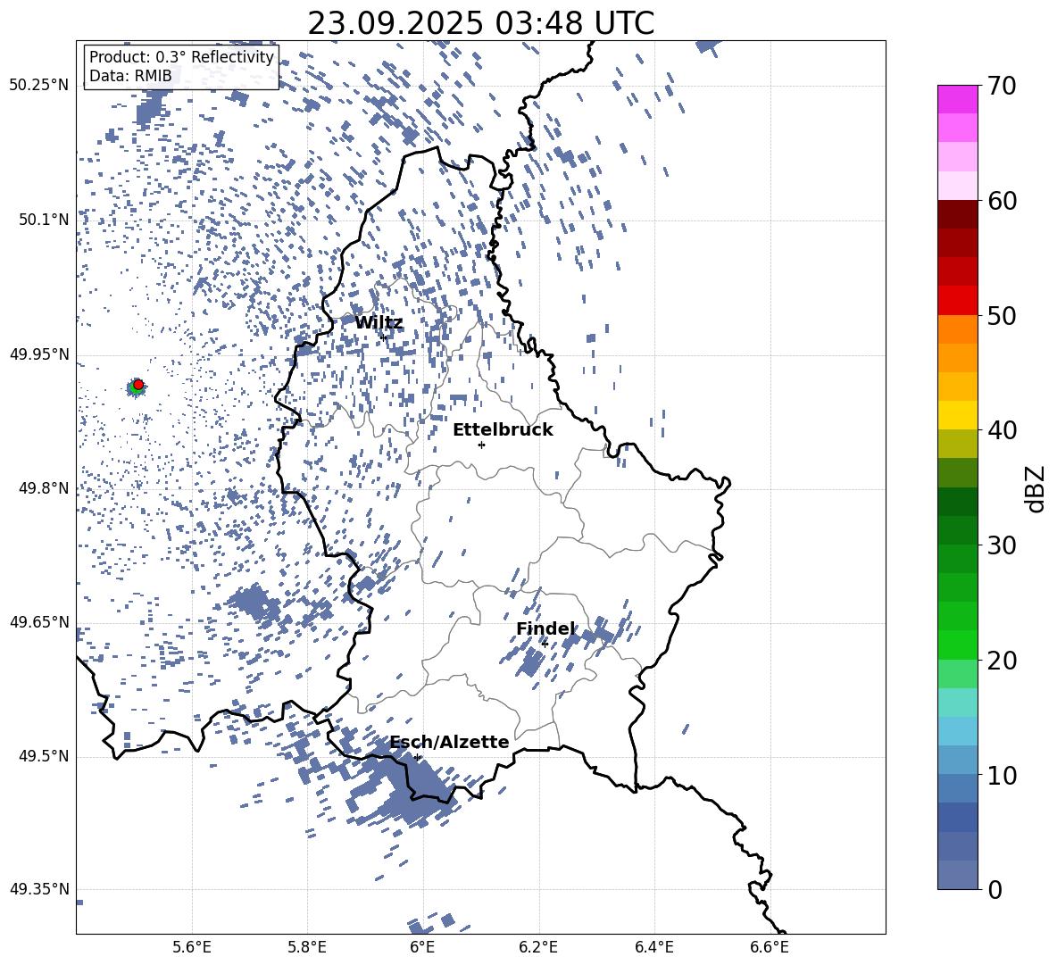This screenshot has width=1057, height=965.
Task: Click the bright red colorbar swatch
Action: tap(958, 301)
